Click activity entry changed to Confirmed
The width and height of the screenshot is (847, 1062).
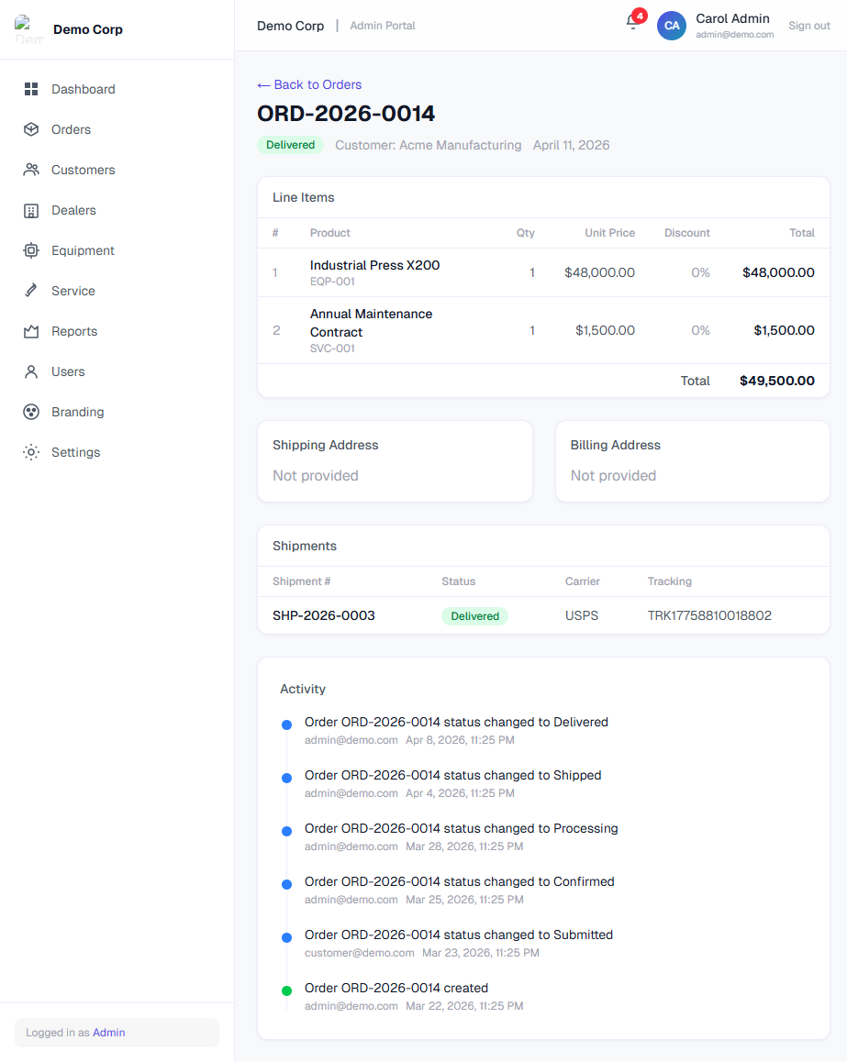pos(460,882)
